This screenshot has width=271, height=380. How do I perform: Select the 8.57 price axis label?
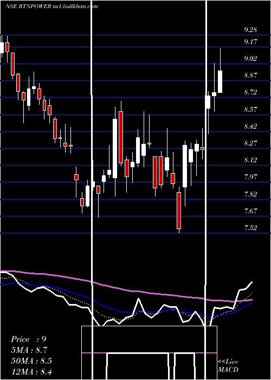click(x=250, y=109)
